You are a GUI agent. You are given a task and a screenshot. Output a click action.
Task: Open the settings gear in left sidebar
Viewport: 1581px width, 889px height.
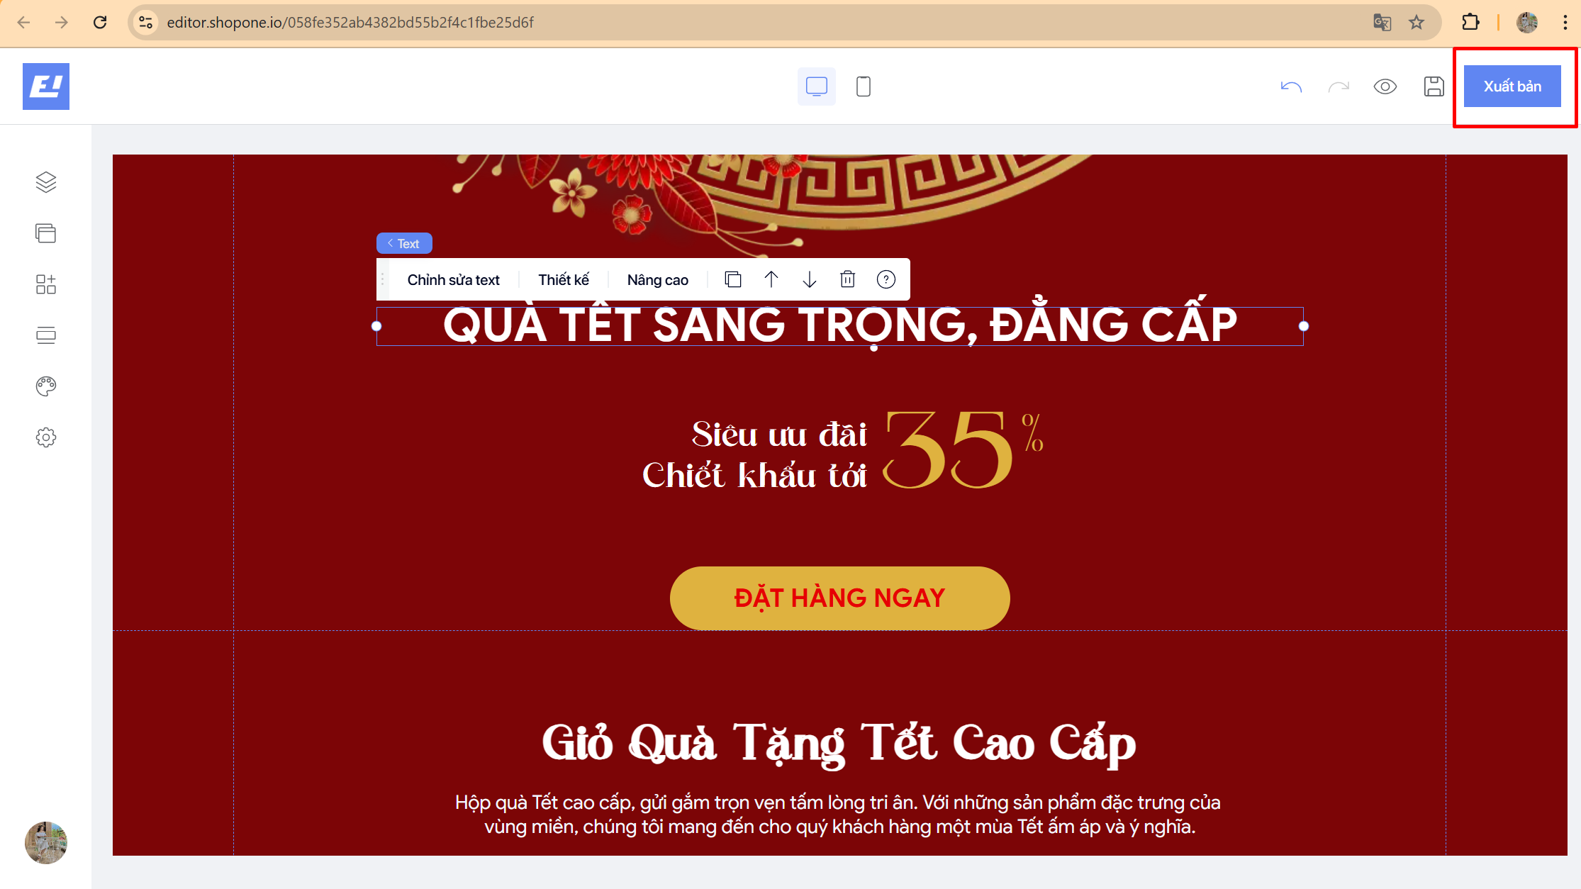[46, 437]
